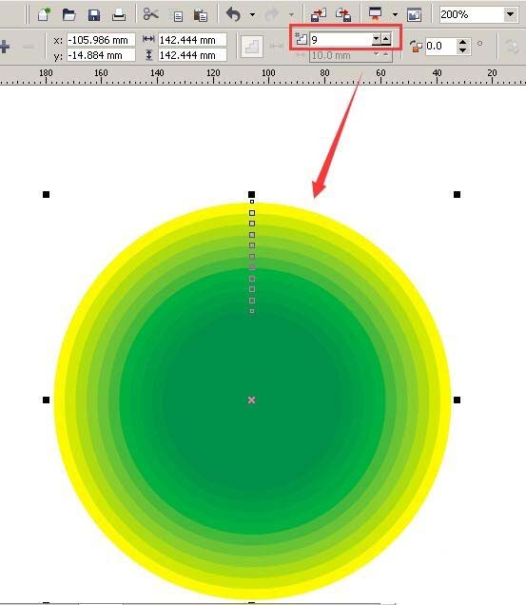This screenshot has width=526, height=605.
Task: Click the top-left selection handle
Action: [x=46, y=194]
